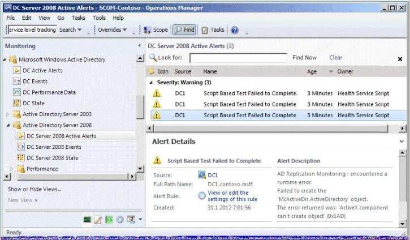Click the Clear link in find bar
Image resolution: width=410 pixels, height=240 pixels.
tap(336, 58)
